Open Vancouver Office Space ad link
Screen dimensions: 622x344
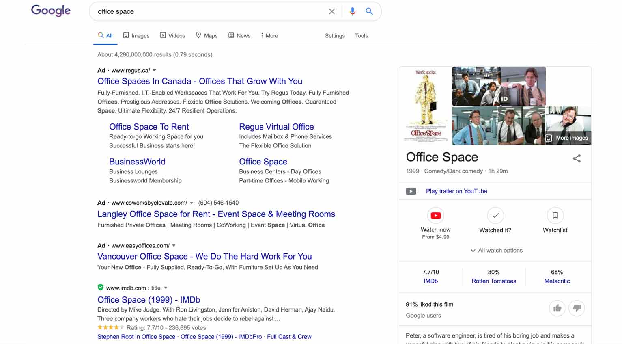pyautogui.click(x=204, y=256)
